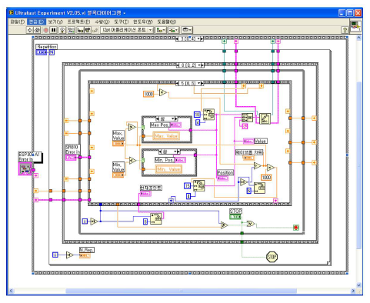
Task: Toggle the Pause button in toolbar
Action: coord(53,30)
